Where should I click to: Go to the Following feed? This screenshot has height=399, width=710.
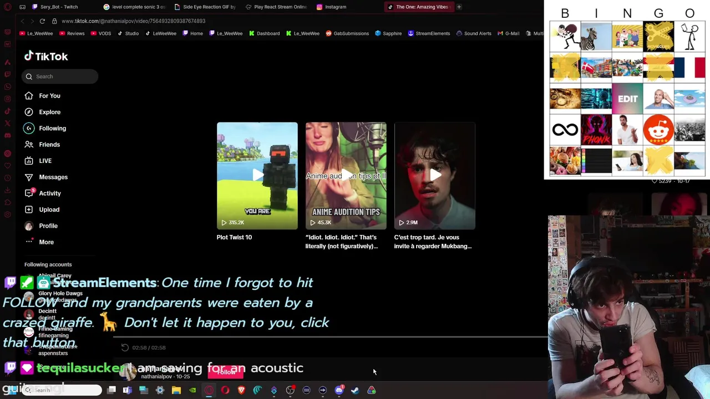pyautogui.click(x=45, y=128)
